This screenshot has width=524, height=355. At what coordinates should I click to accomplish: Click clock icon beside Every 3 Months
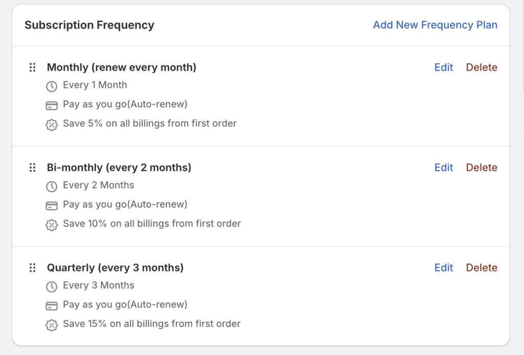tap(51, 286)
